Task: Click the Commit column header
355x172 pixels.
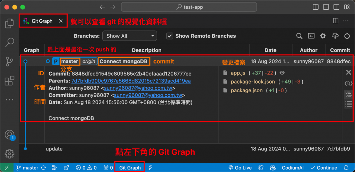Action: [x=340, y=50]
